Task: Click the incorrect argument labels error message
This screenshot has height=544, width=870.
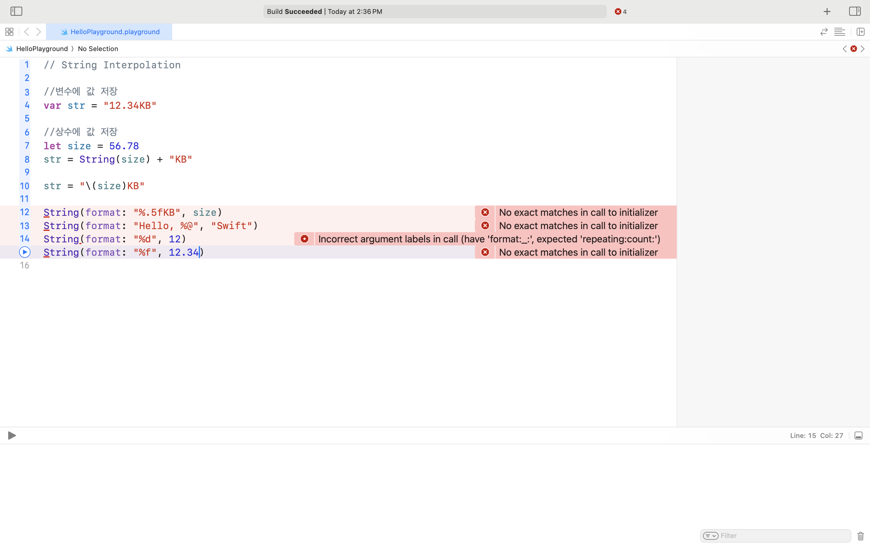Action: point(489,239)
